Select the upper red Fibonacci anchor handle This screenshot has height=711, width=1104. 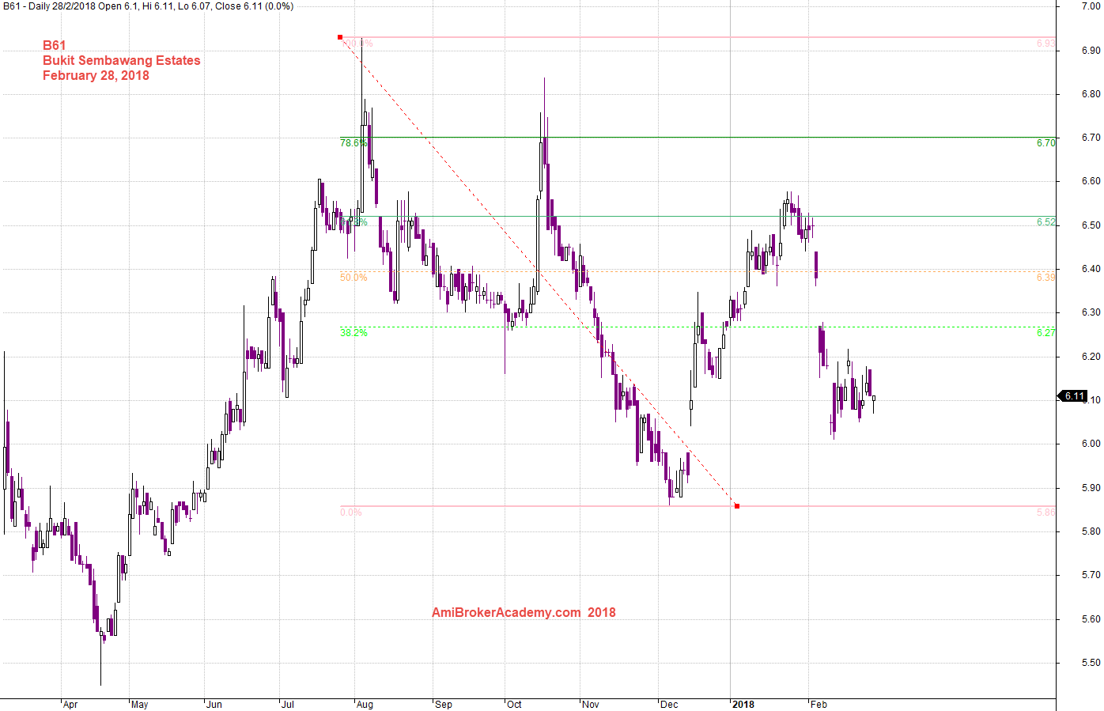click(x=340, y=37)
